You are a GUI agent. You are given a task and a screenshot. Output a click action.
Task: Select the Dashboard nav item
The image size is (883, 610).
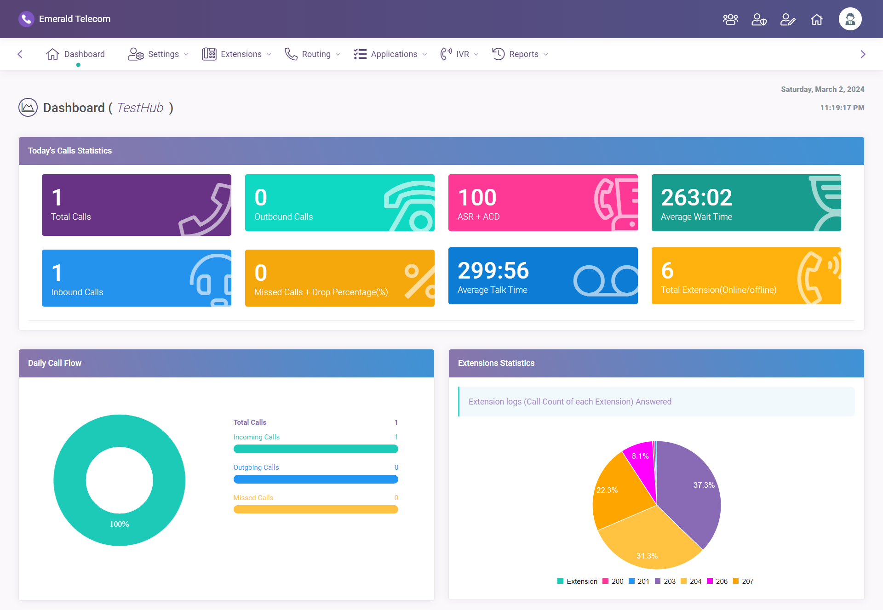(x=76, y=54)
